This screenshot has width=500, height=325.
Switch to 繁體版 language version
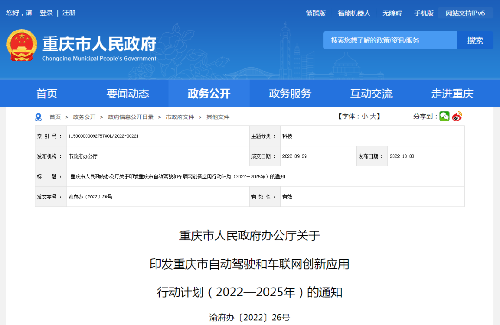click(x=316, y=13)
